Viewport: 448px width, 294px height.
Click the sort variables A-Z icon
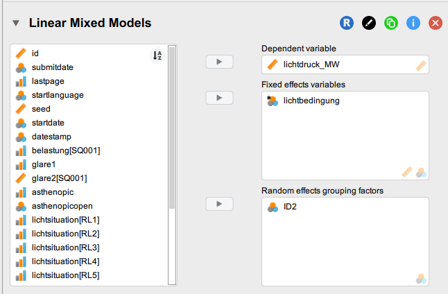157,55
